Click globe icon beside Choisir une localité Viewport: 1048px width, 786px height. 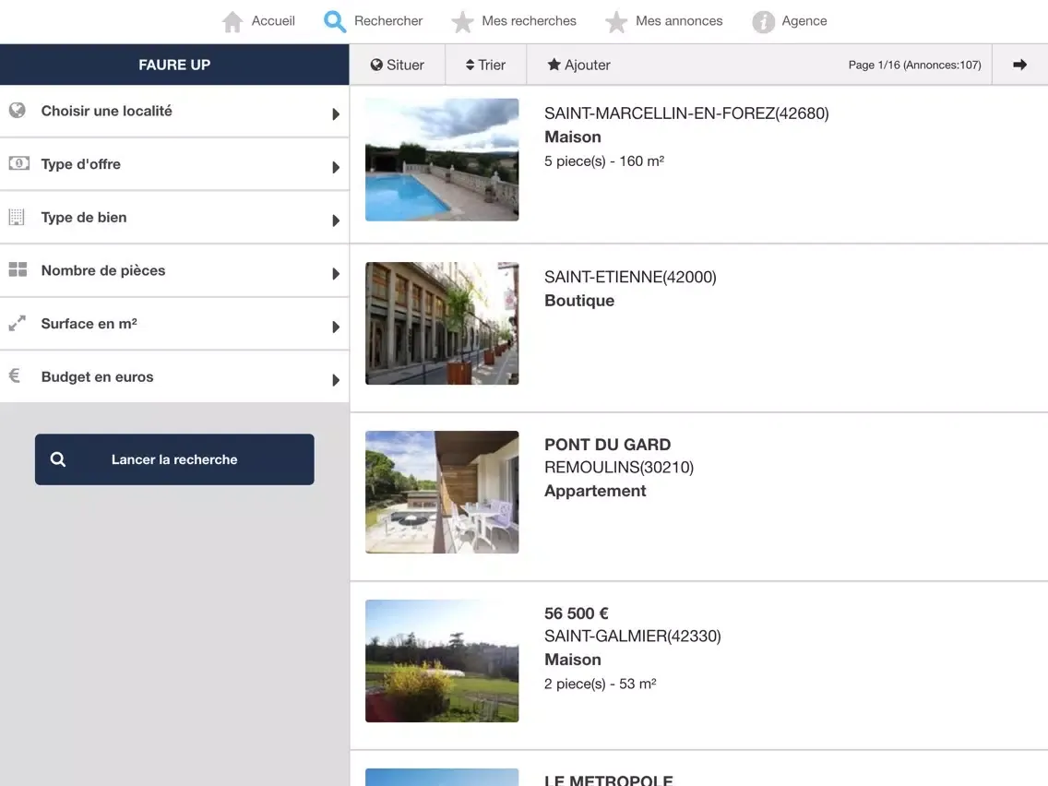[18, 111]
